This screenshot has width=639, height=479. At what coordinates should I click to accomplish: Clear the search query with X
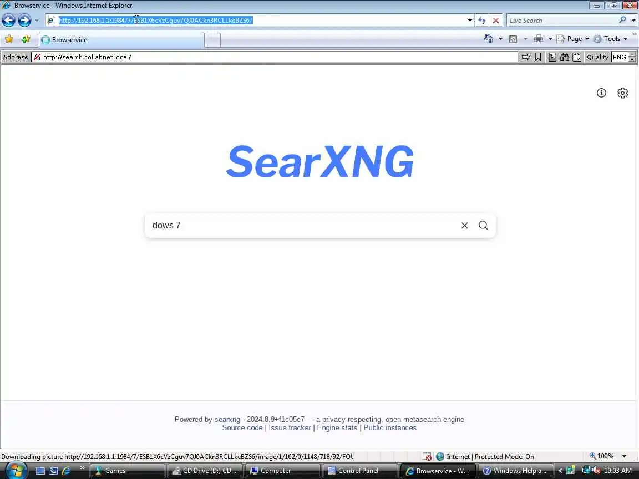[x=464, y=225]
